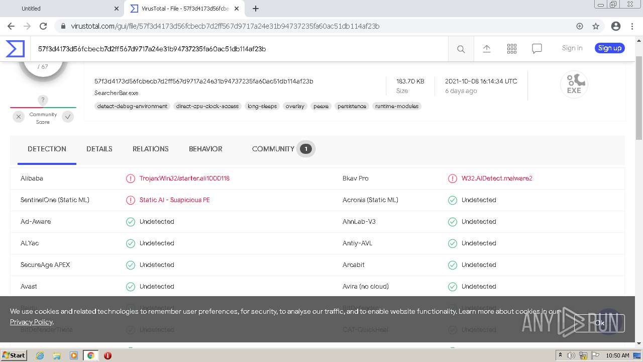643x362 pixels.
Task: Click the 2021-10-08 16:14:34 UTC date
Action: (481, 81)
